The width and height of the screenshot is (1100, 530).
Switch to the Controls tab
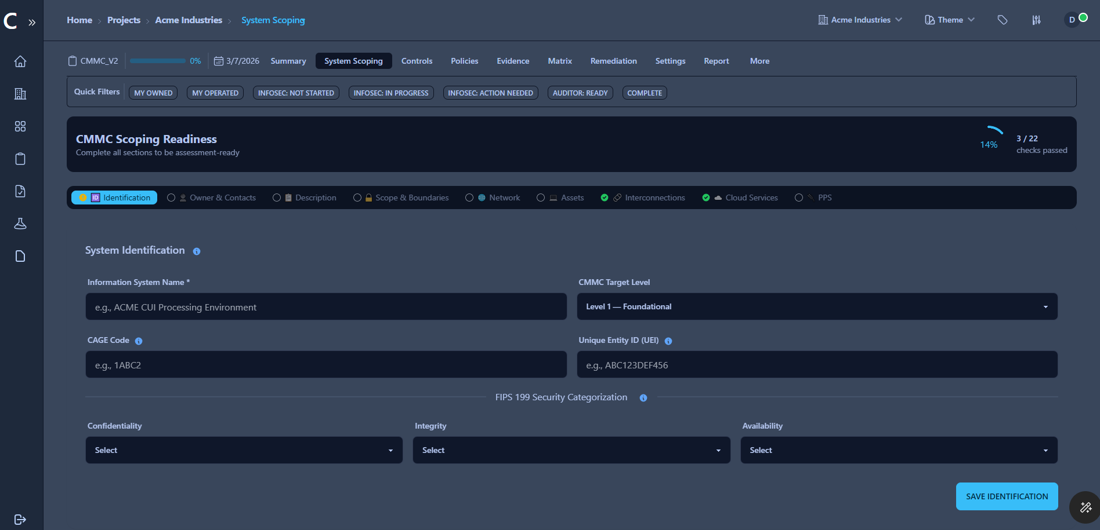tap(417, 61)
